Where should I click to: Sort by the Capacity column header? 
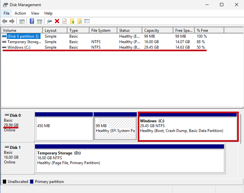[157, 30]
